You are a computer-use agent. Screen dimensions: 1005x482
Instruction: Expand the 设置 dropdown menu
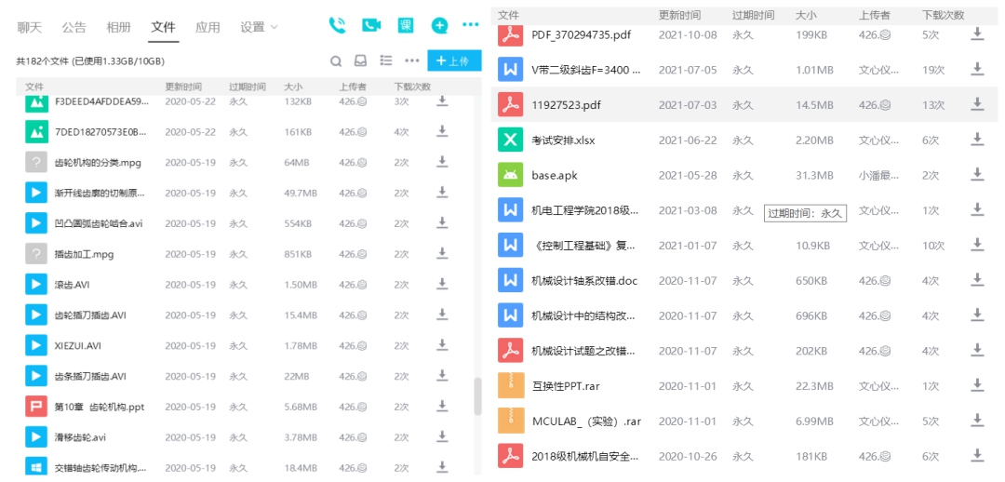tap(260, 27)
